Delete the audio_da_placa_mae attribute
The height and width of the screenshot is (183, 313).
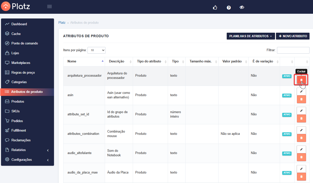[x=301, y=177]
